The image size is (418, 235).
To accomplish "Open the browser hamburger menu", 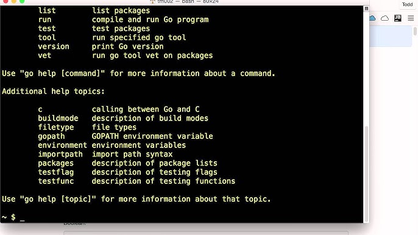I will (411, 18).
